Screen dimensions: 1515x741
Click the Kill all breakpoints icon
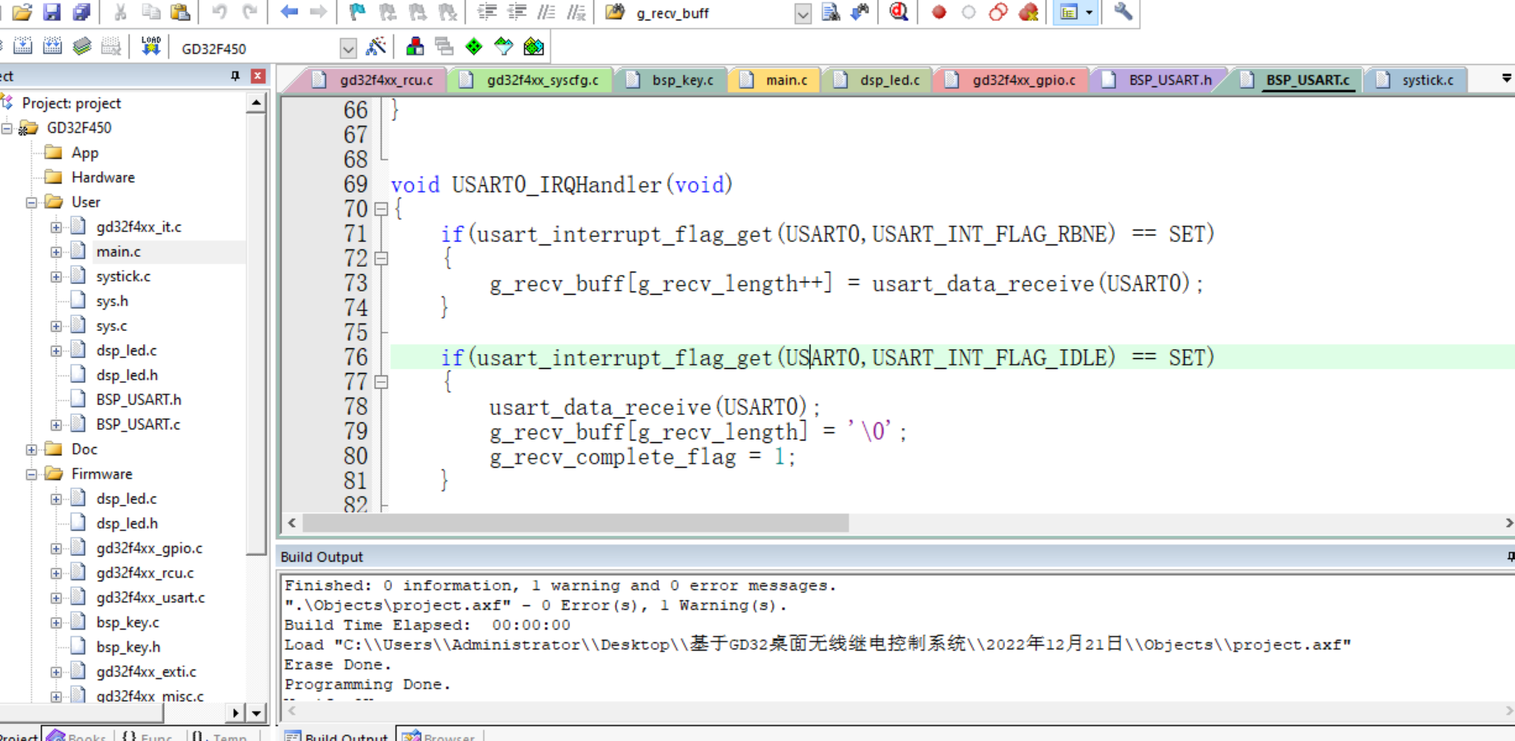(x=1028, y=12)
